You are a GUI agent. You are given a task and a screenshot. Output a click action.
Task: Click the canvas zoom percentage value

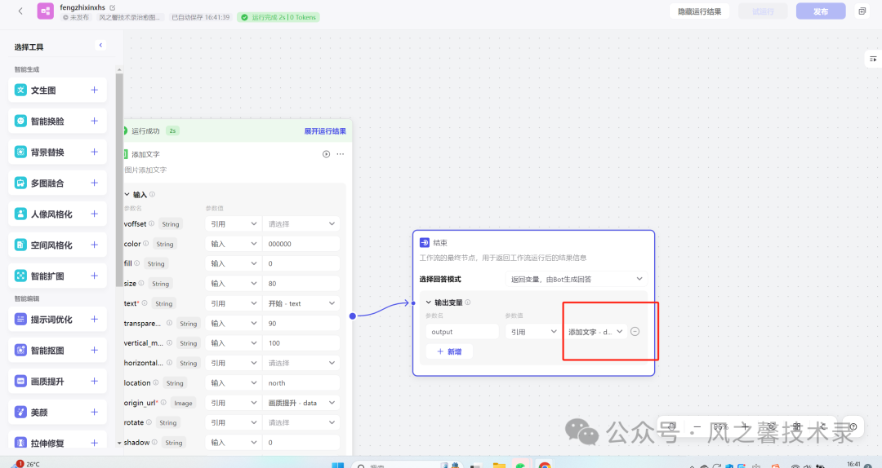720,426
